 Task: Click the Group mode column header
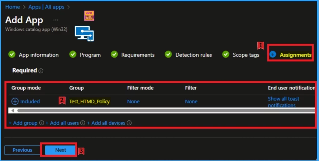pyautogui.click(x=26, y=88)
